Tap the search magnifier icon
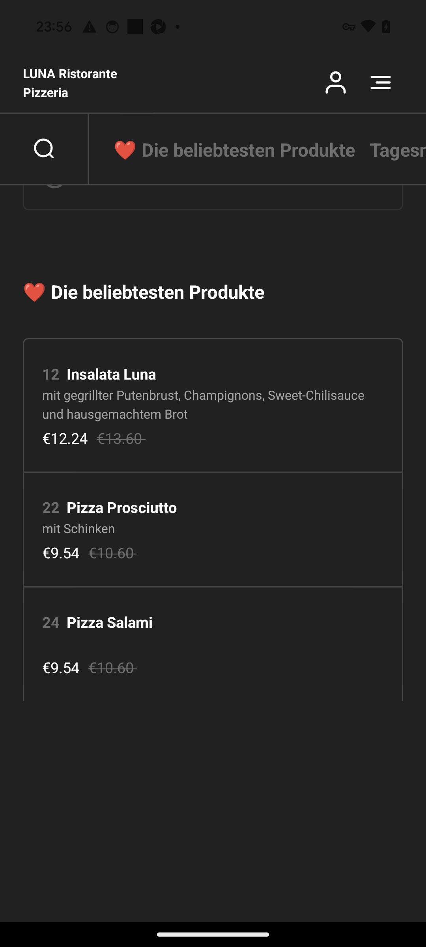 44,149
